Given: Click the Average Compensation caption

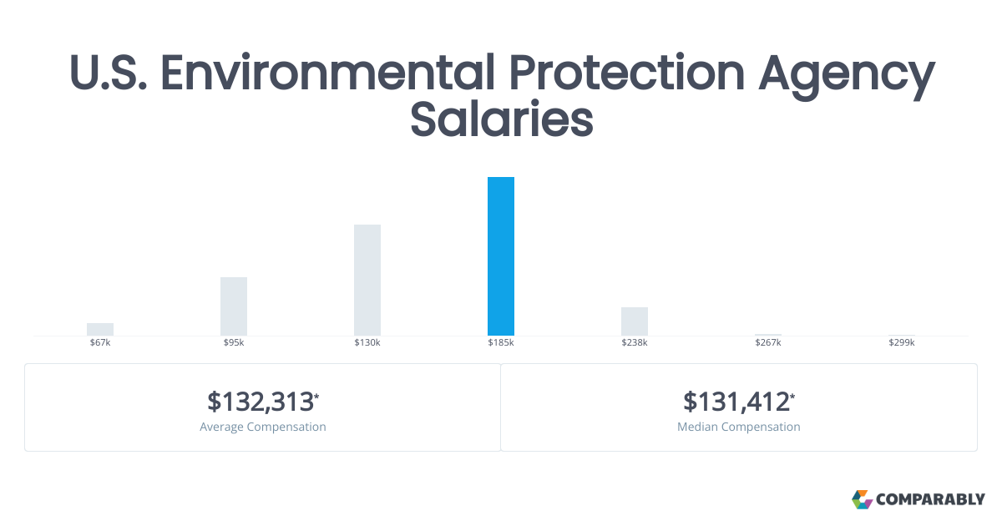Looking at the screenshot, I should [263, 427].
